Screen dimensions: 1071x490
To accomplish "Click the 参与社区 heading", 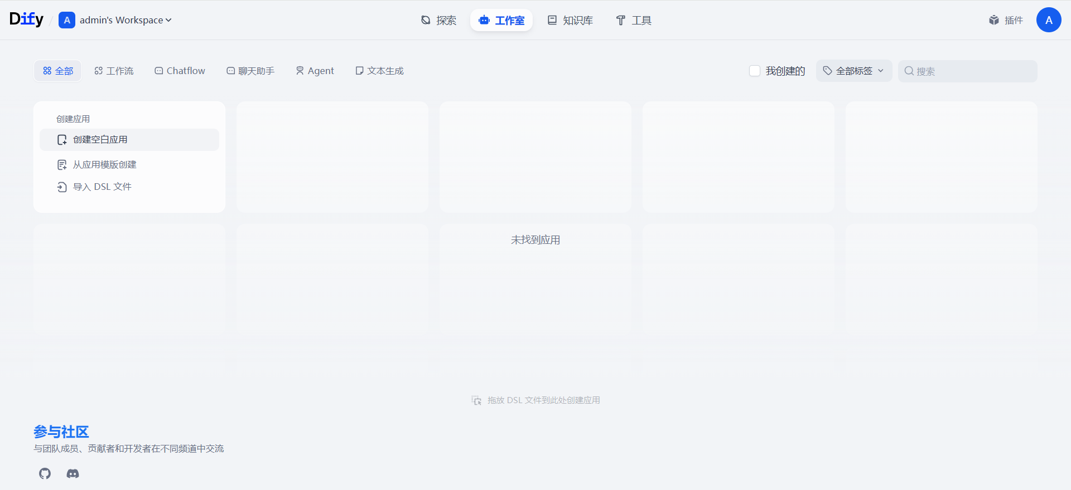I will pos(61,432).
